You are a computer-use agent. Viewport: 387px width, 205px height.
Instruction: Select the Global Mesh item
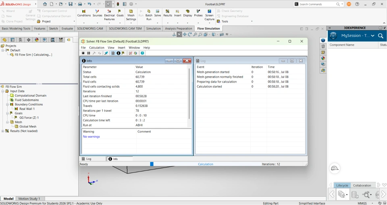click(28, 126)
